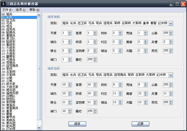Decrease 关隘 value in 地形加成 section
The image size is (187, 131).
point(146,104)
